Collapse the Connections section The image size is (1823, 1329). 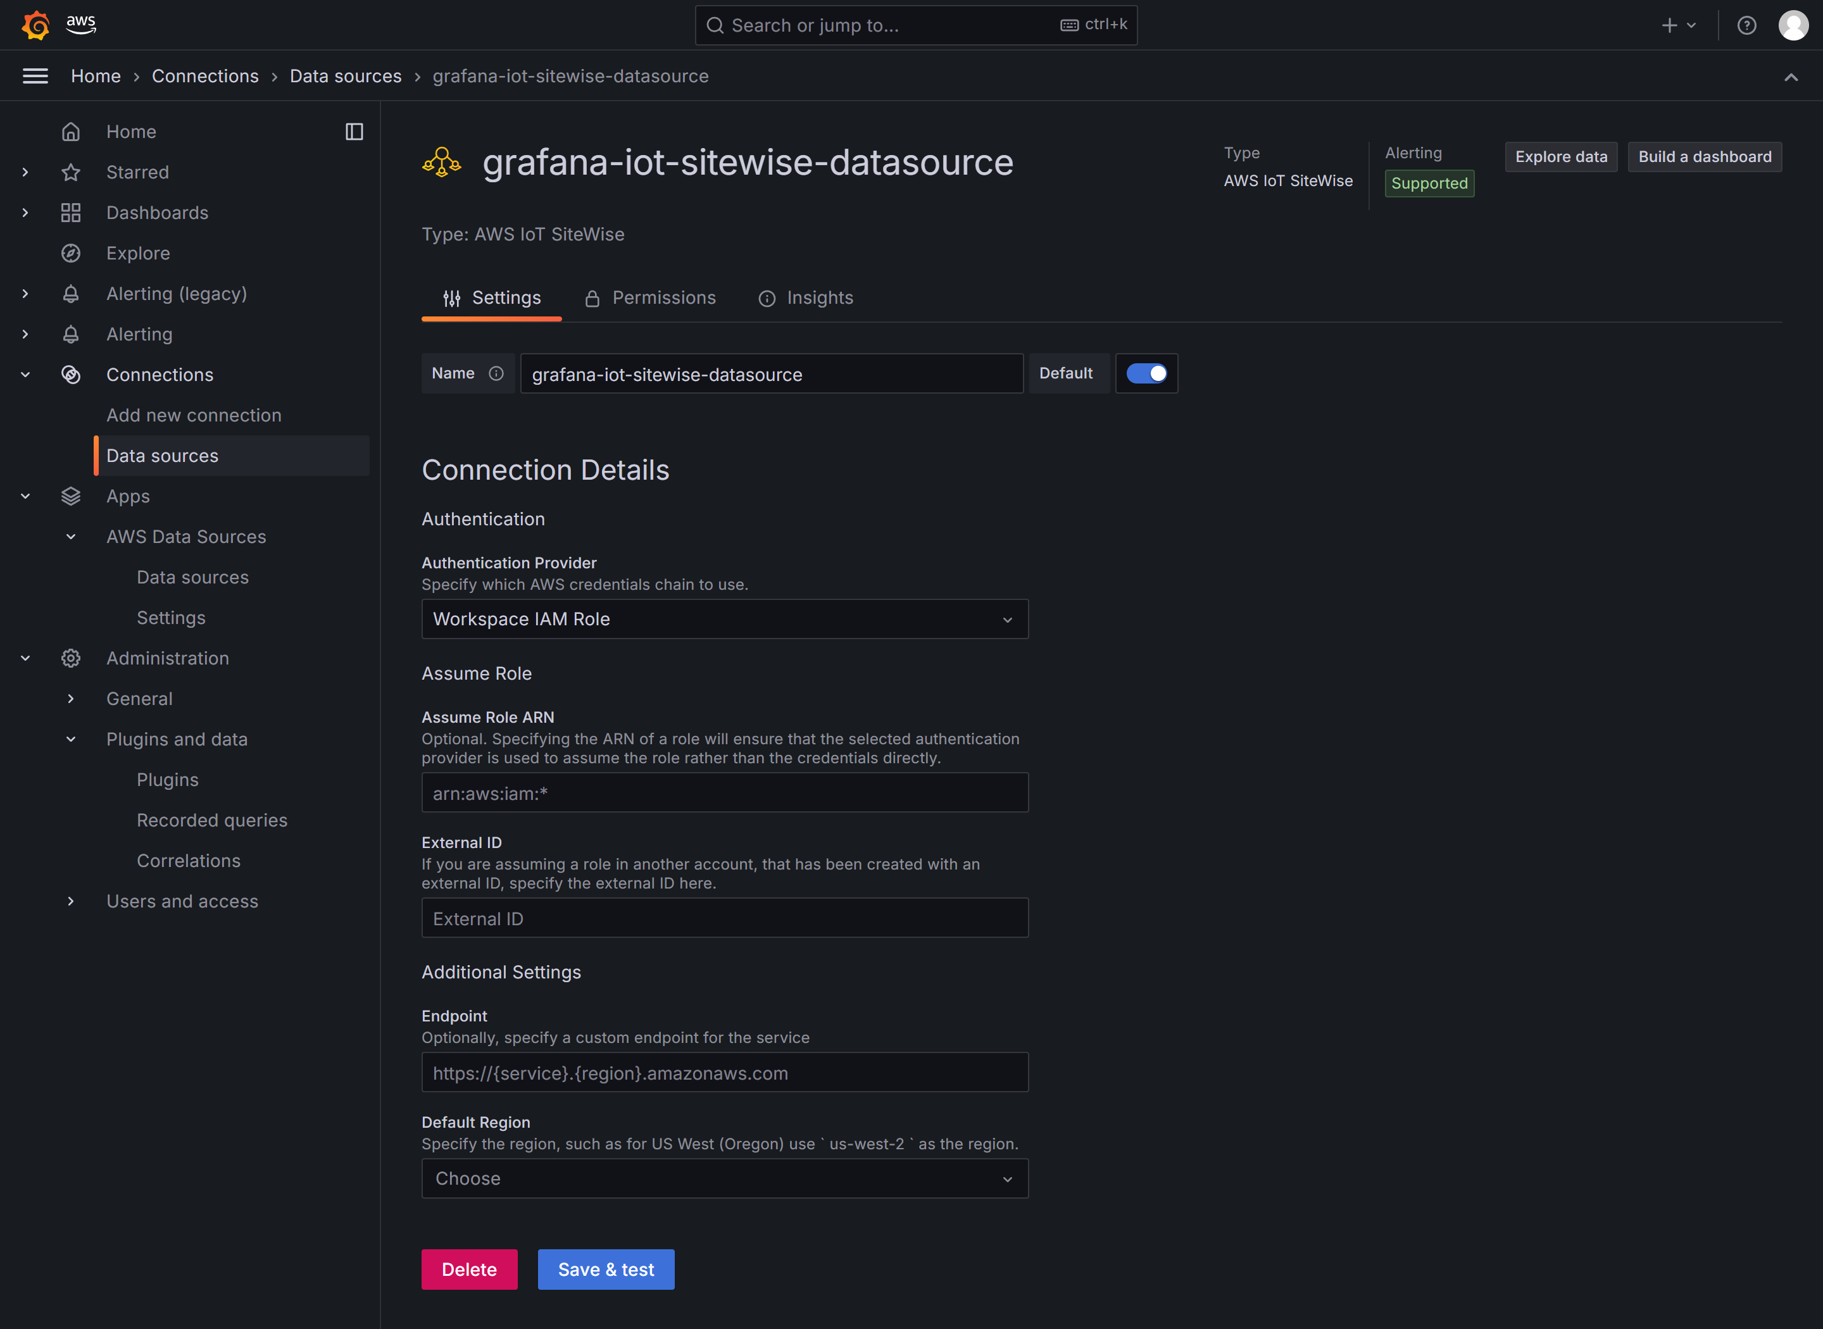pos(26,375)
